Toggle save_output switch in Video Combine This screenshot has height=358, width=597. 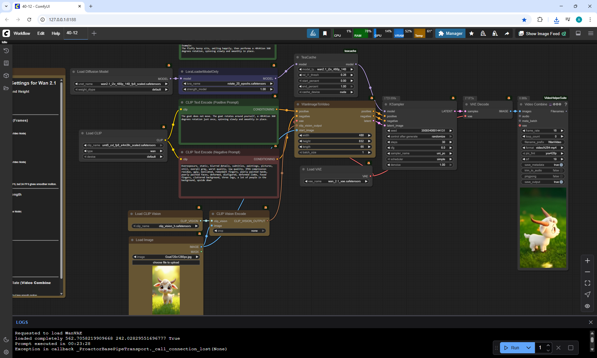point(561,182)
